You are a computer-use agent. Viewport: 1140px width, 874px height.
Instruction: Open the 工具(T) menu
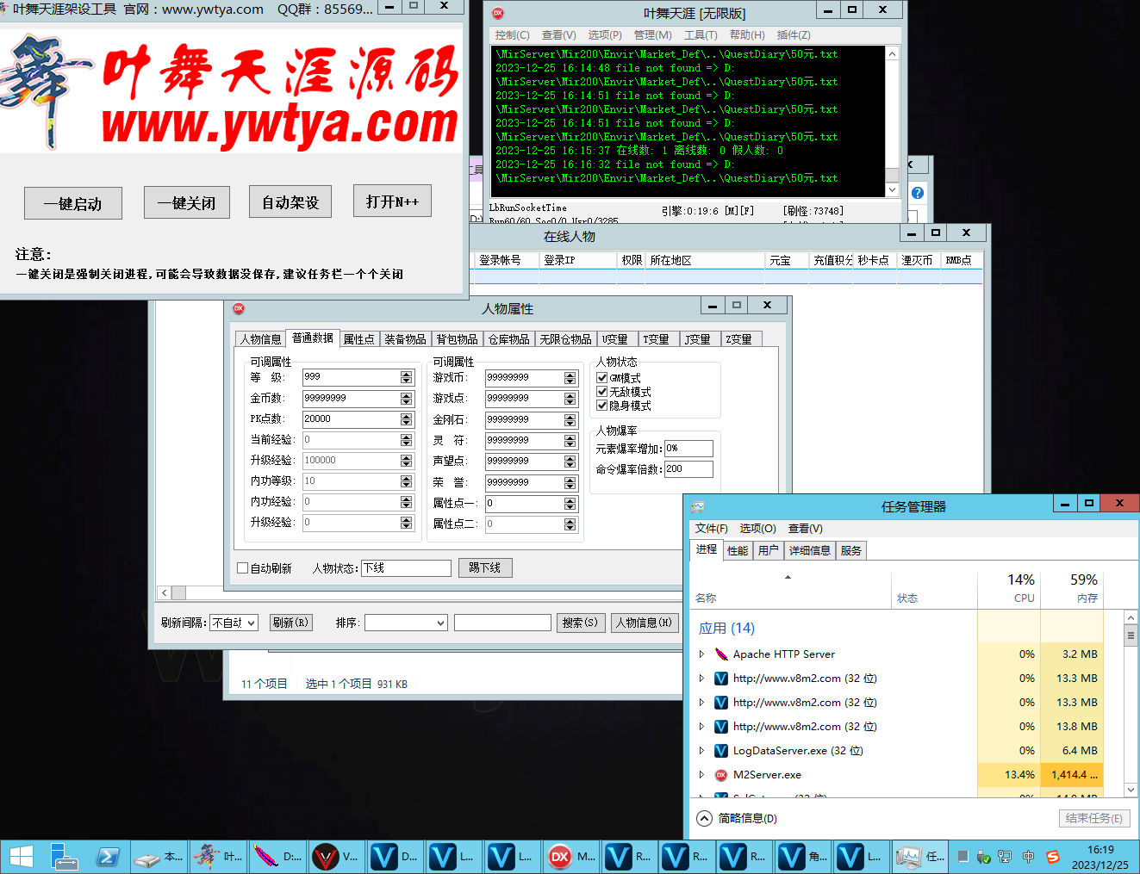click(x=700, y=34)
